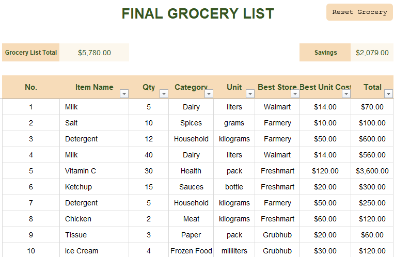Click the Frozen Food category cell
394x257 pixels.
tap(191, 251)
